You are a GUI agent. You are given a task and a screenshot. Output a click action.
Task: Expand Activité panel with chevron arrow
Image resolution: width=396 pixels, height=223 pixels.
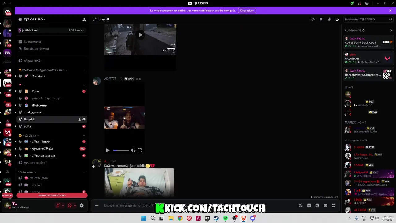point(391,30)
